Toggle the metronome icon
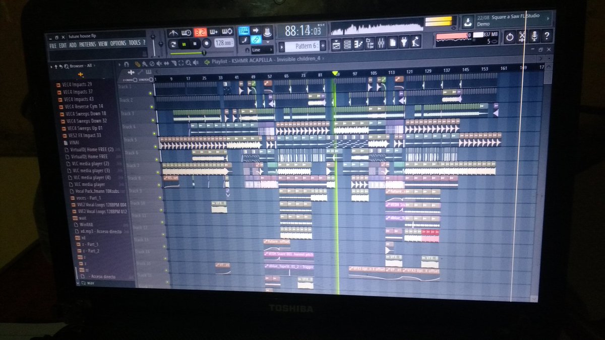Screen dimensions: 605x340 point(173,33)
